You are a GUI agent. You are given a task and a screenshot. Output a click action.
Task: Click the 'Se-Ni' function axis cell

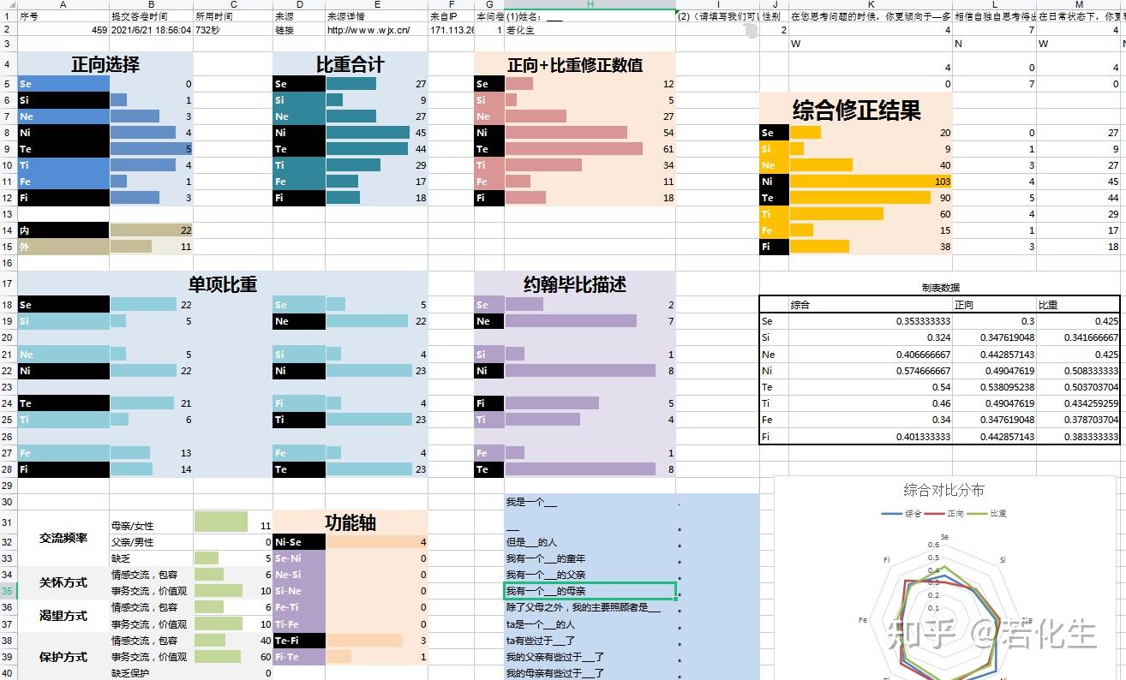pyautogui.click(x=299, y=558)
